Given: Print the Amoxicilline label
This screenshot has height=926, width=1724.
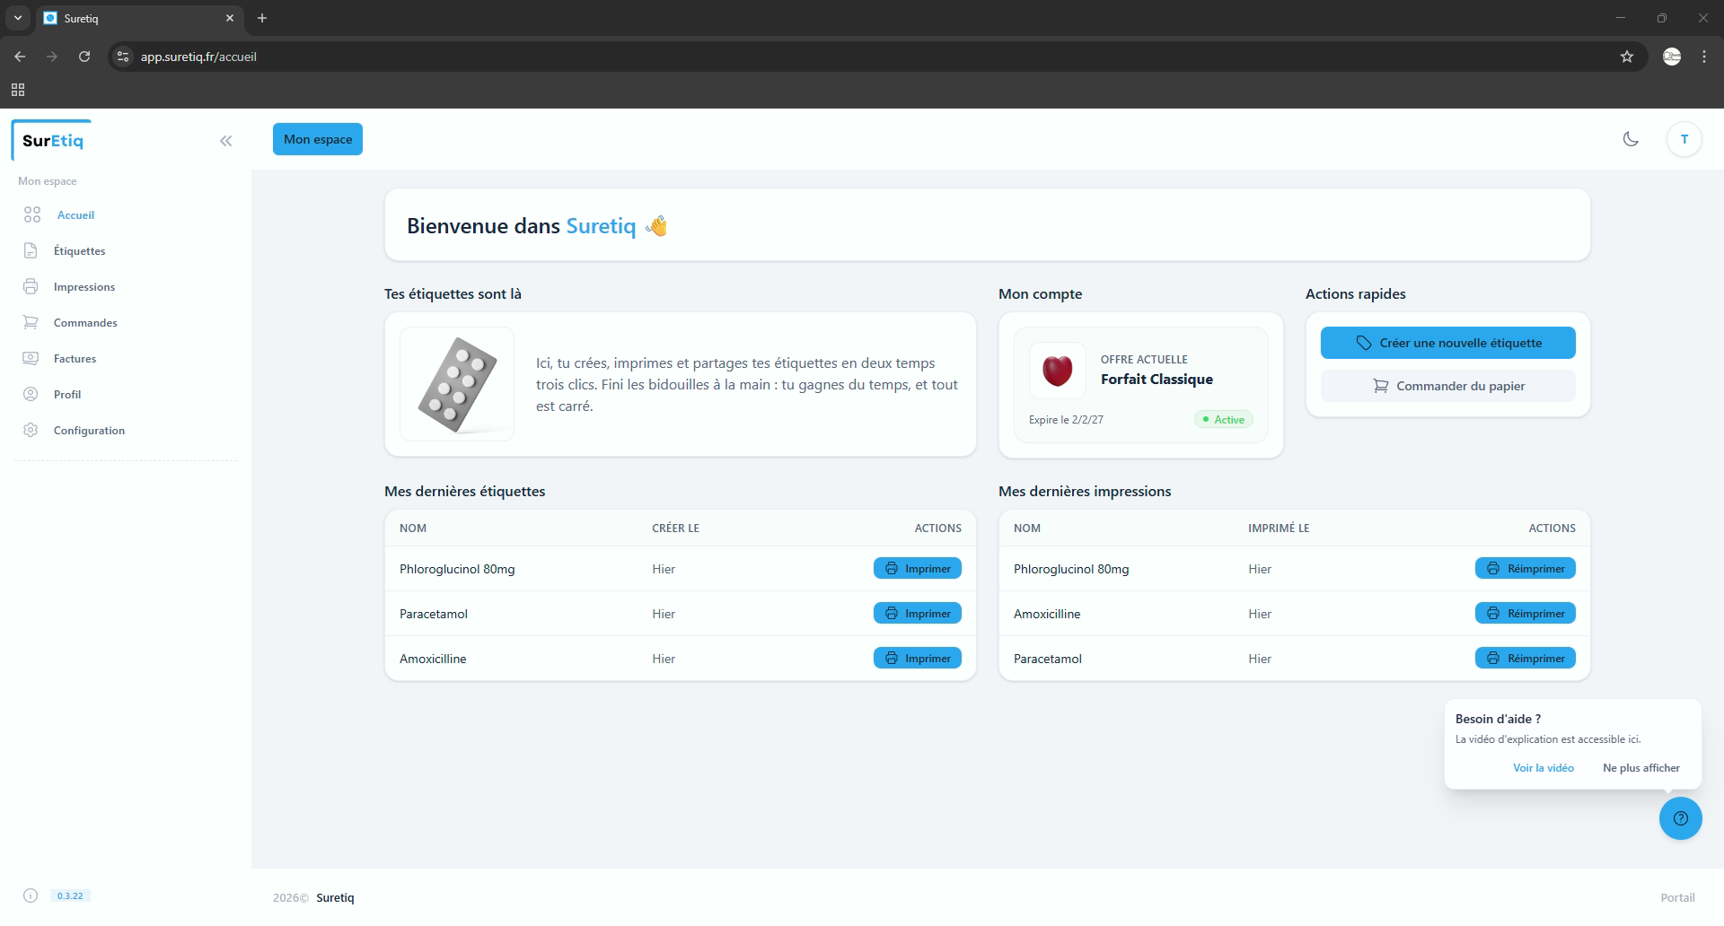Looking at the screenshot, I should point(917,658).
